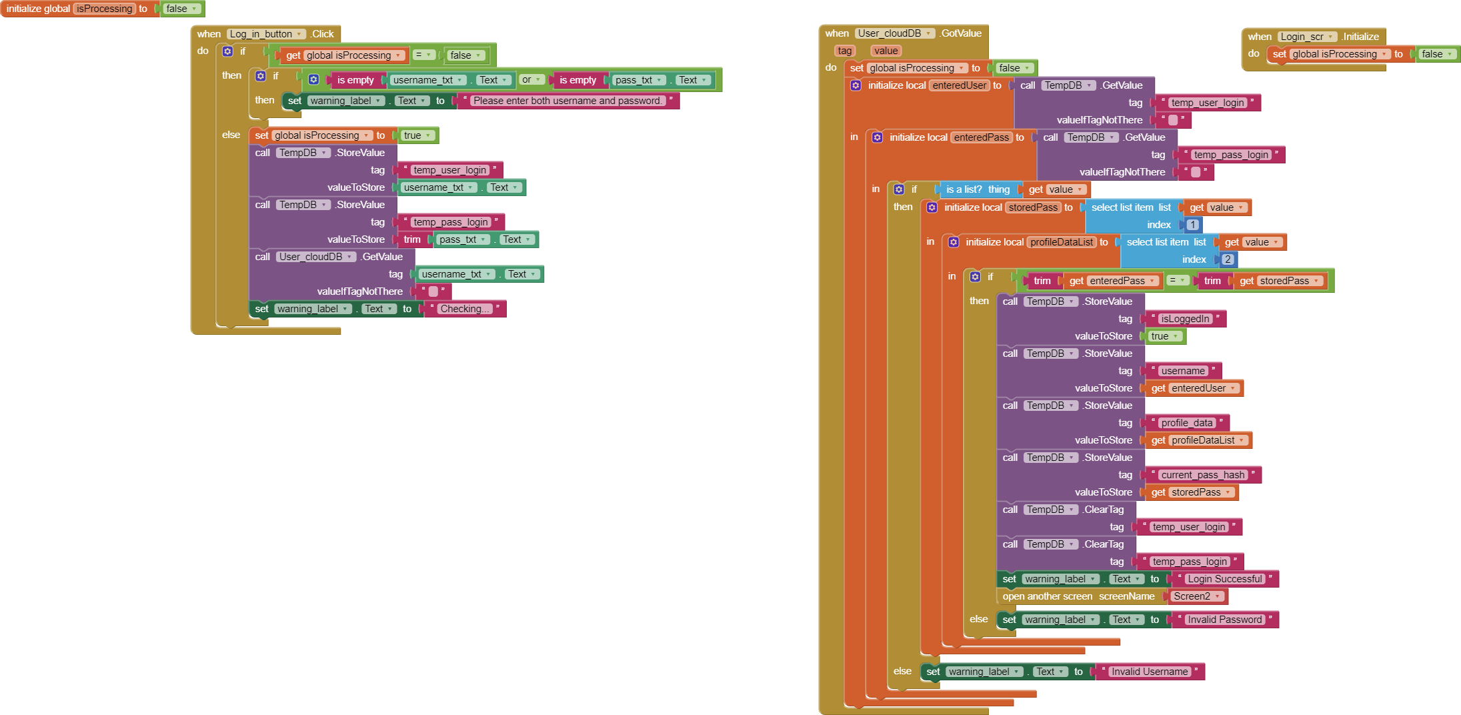Toggle the 'false' value in Login_scr.Initialize block
The image size is (1461, 715).
coord(1436,54)
